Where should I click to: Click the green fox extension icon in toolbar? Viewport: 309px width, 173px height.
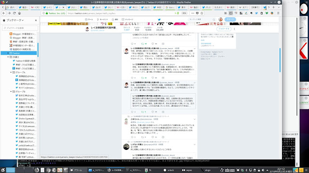pyautogui.click(x=267, y=13)
